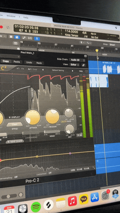Click the Undo button in plugin header

[x=29, y=63]
